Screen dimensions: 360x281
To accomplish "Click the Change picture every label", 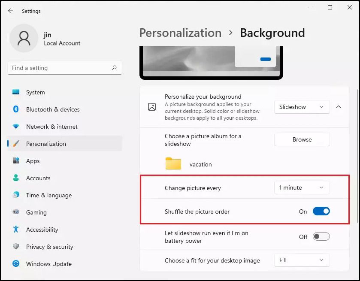I will [193, 188].
